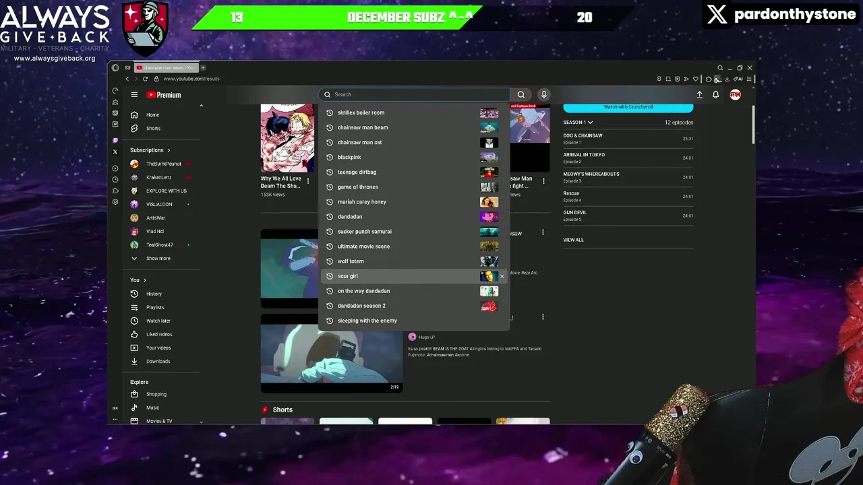Screen dimensions: 863x485
Task: Open Twitch in the Opera sidebar
Action: coord(115,141)
